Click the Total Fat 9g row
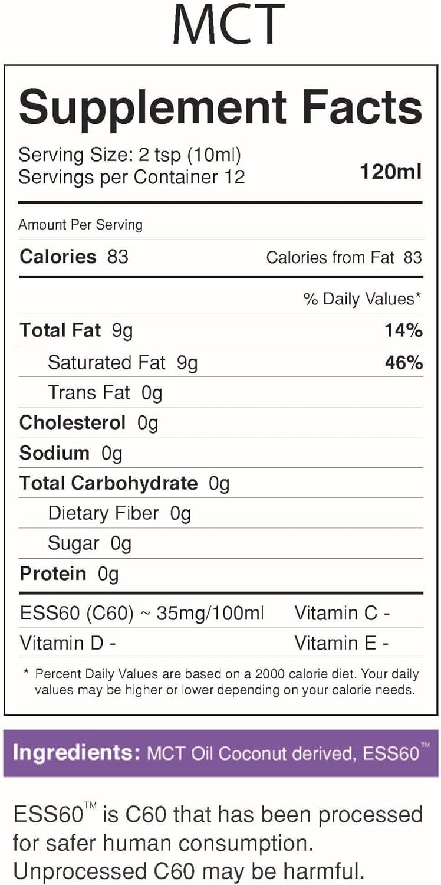This screenshot has width=441, height=885. tap(76, 330)
